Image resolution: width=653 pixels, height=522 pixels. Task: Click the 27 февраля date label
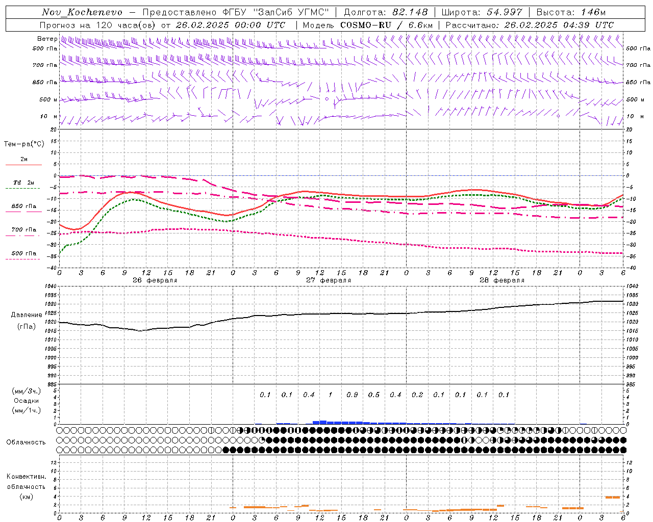click(x=328, y=280)
